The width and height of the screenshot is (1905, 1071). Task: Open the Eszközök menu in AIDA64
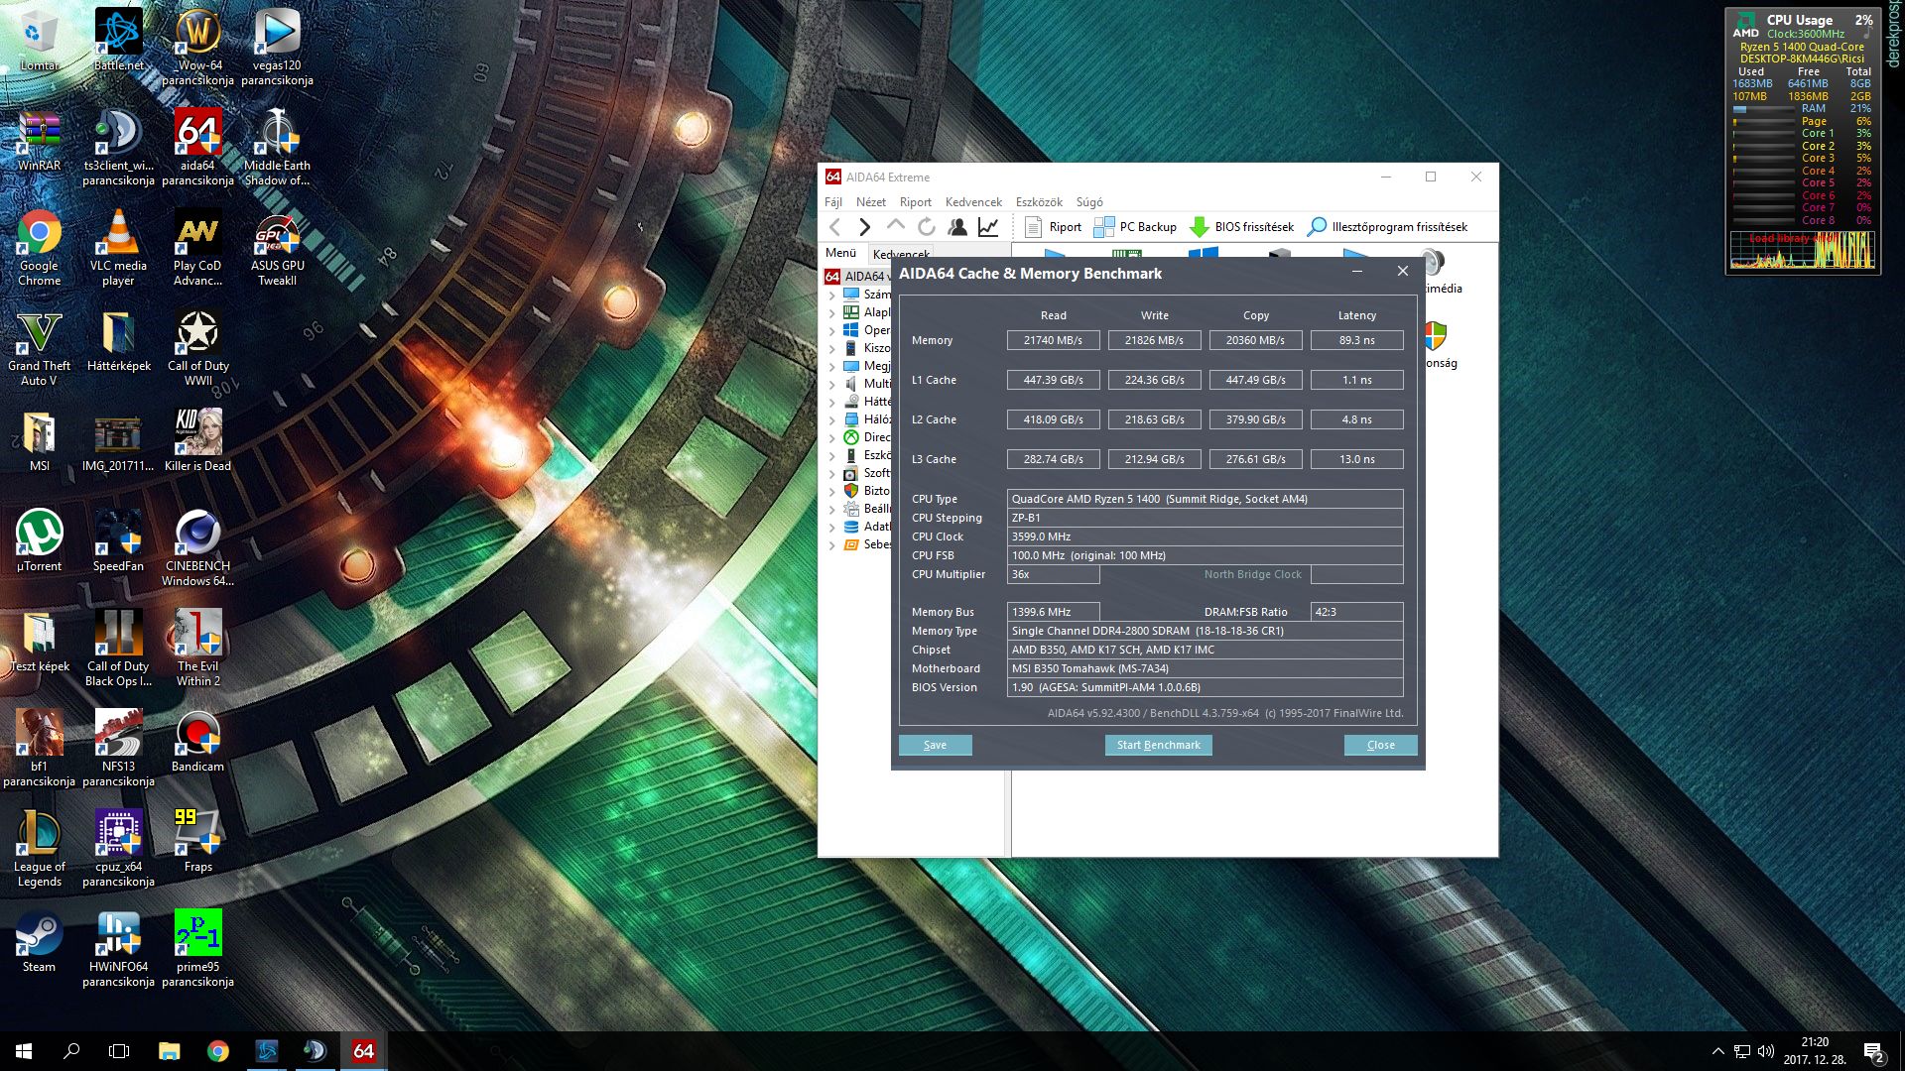(x=1039, y=201)
